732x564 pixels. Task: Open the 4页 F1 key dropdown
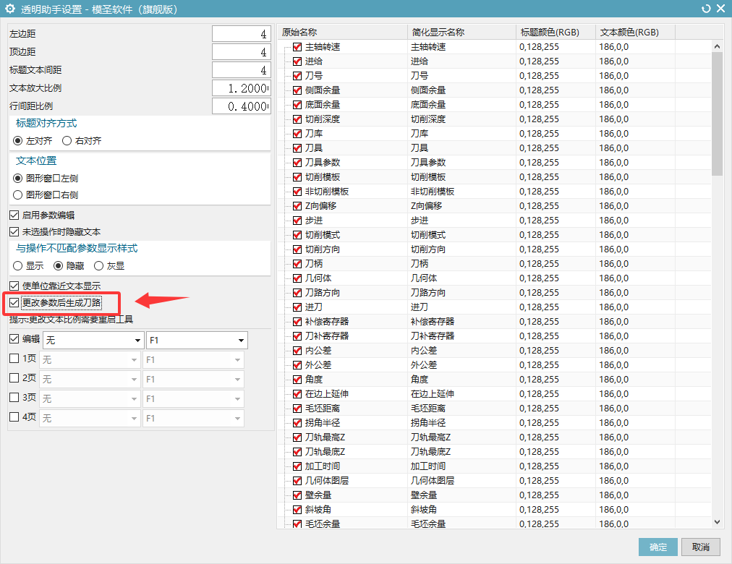tap(193, 419)
